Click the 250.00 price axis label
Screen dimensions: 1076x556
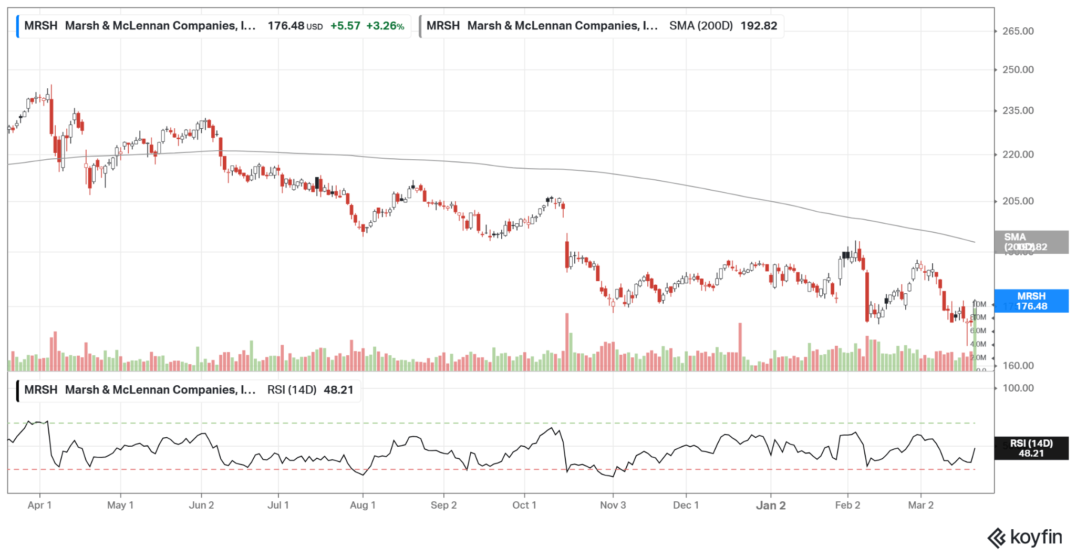click(x=1018, y=70)
